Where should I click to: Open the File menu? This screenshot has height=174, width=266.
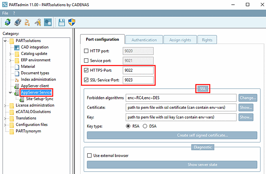click(5, 13)
